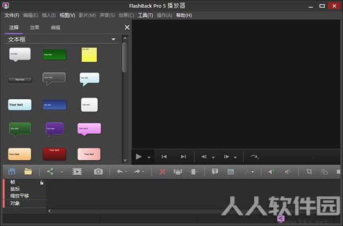The width and height of the screenshot is (343, 226).
Task: Choose the light pink text box style
Action: pyautogui.click(x=89, y=154)
